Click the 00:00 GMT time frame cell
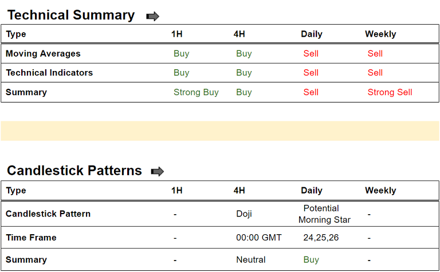Viewport: 440px width, 272px height. [x=259, y=238]
